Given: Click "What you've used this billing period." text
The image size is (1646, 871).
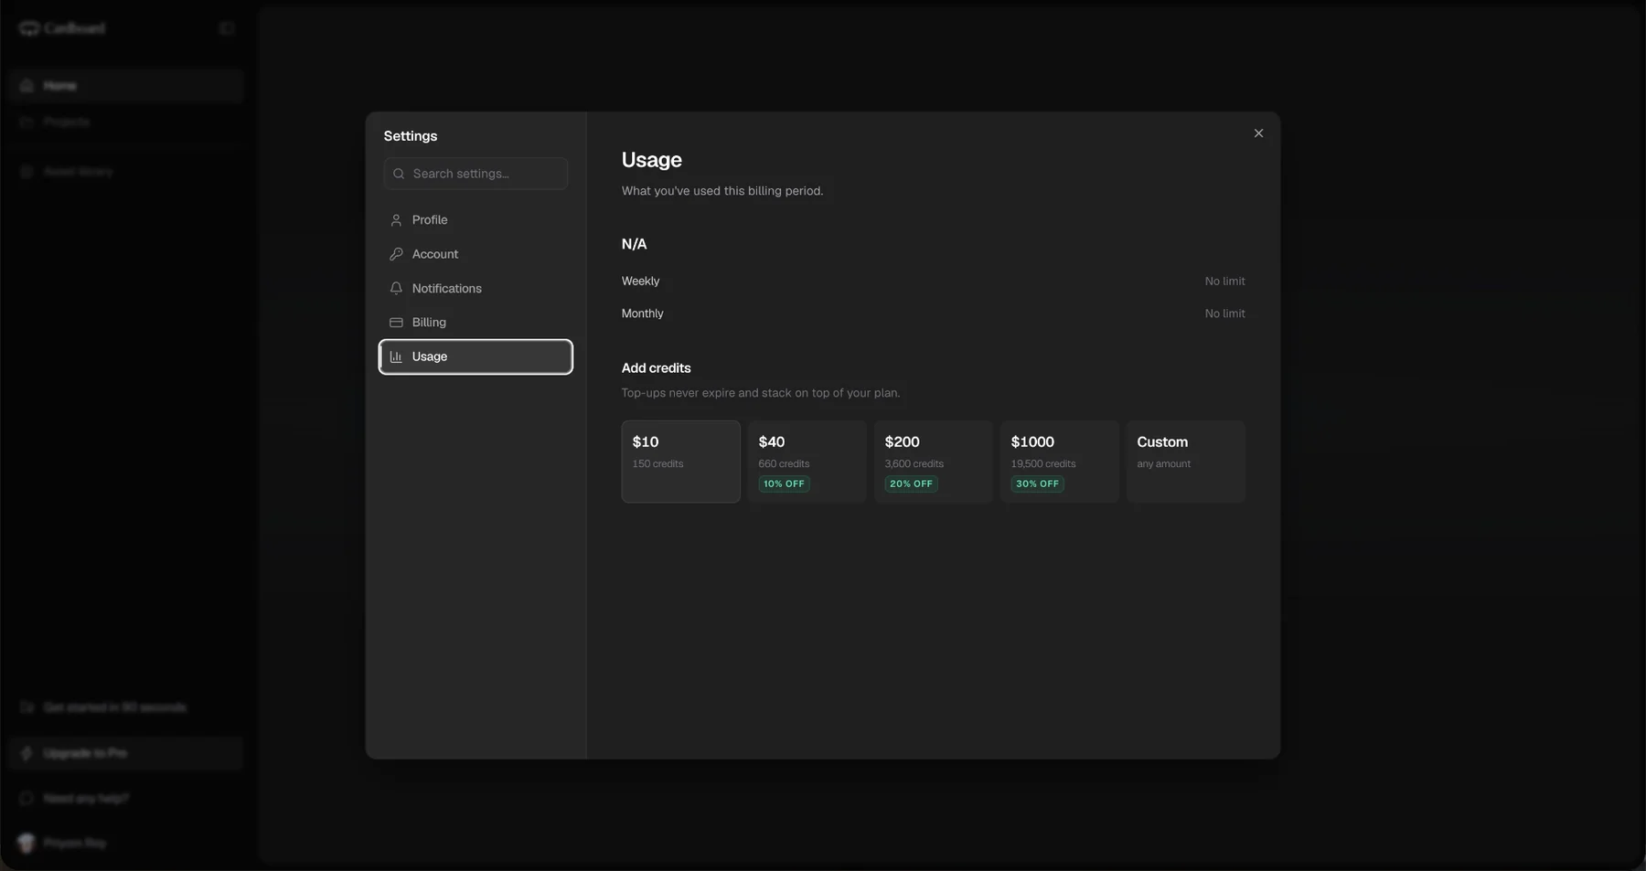Looking at the screenshot, I should [722, 191].
